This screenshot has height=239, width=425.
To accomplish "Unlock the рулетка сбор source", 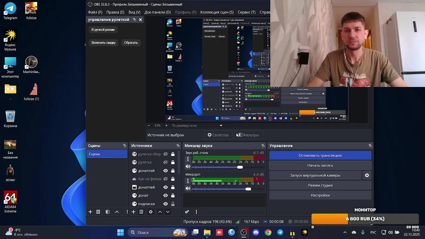I will tap(173, 154).
